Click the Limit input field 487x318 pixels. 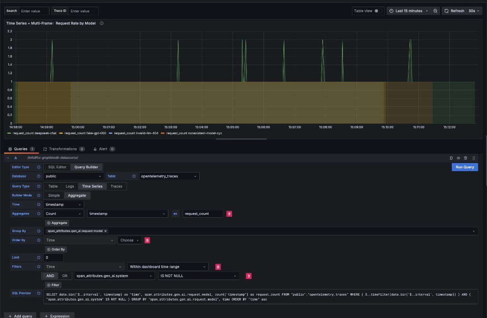pos(53,258)
